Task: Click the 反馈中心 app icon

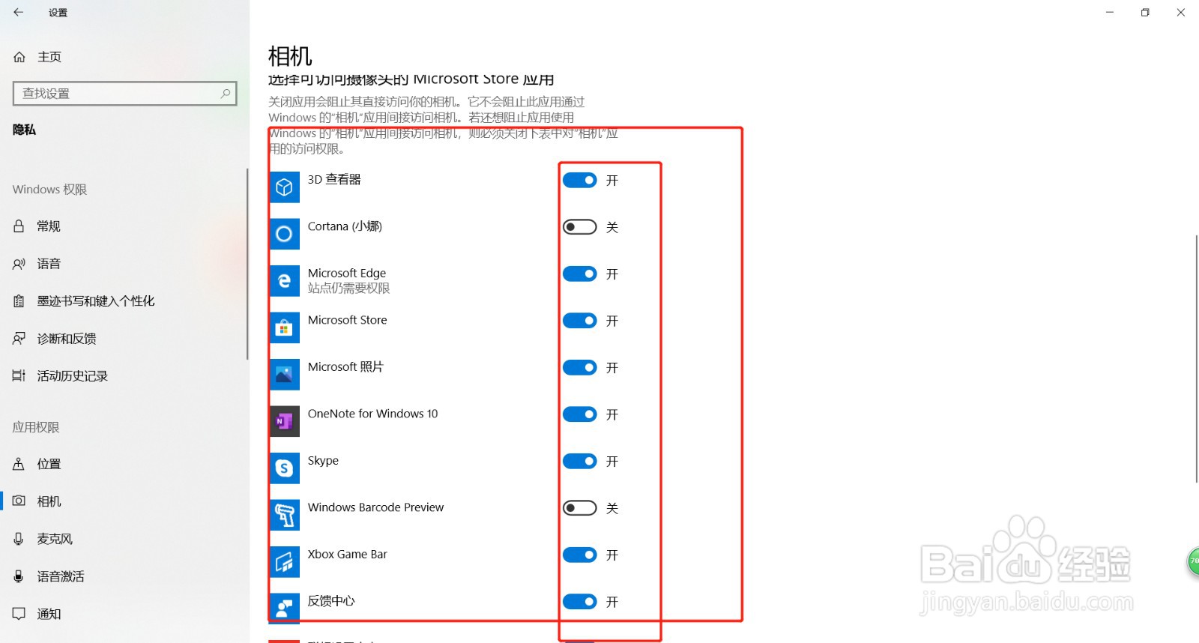Action: (284, 607)
